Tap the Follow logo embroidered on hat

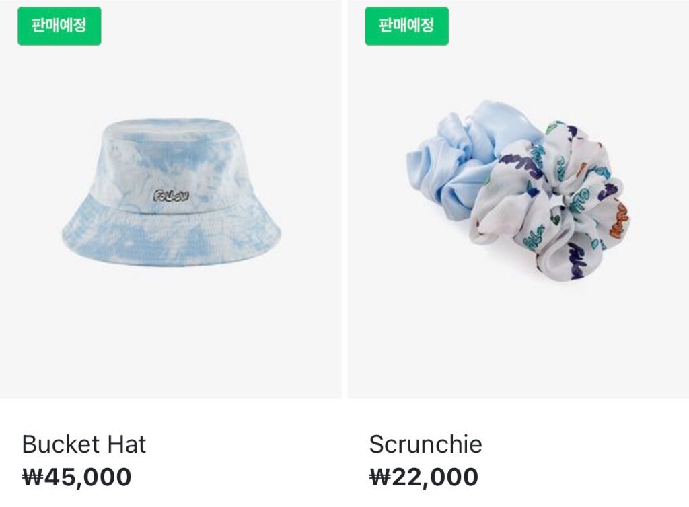[x=172, y=196]
